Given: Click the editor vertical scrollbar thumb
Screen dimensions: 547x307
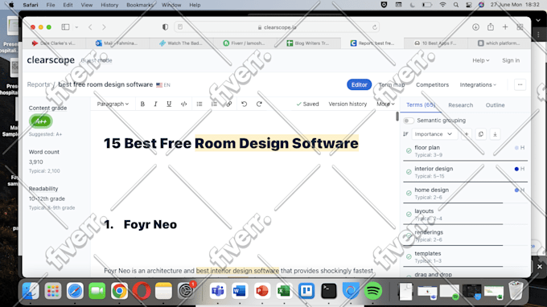Looking at the screenshot, I should 397,117.
